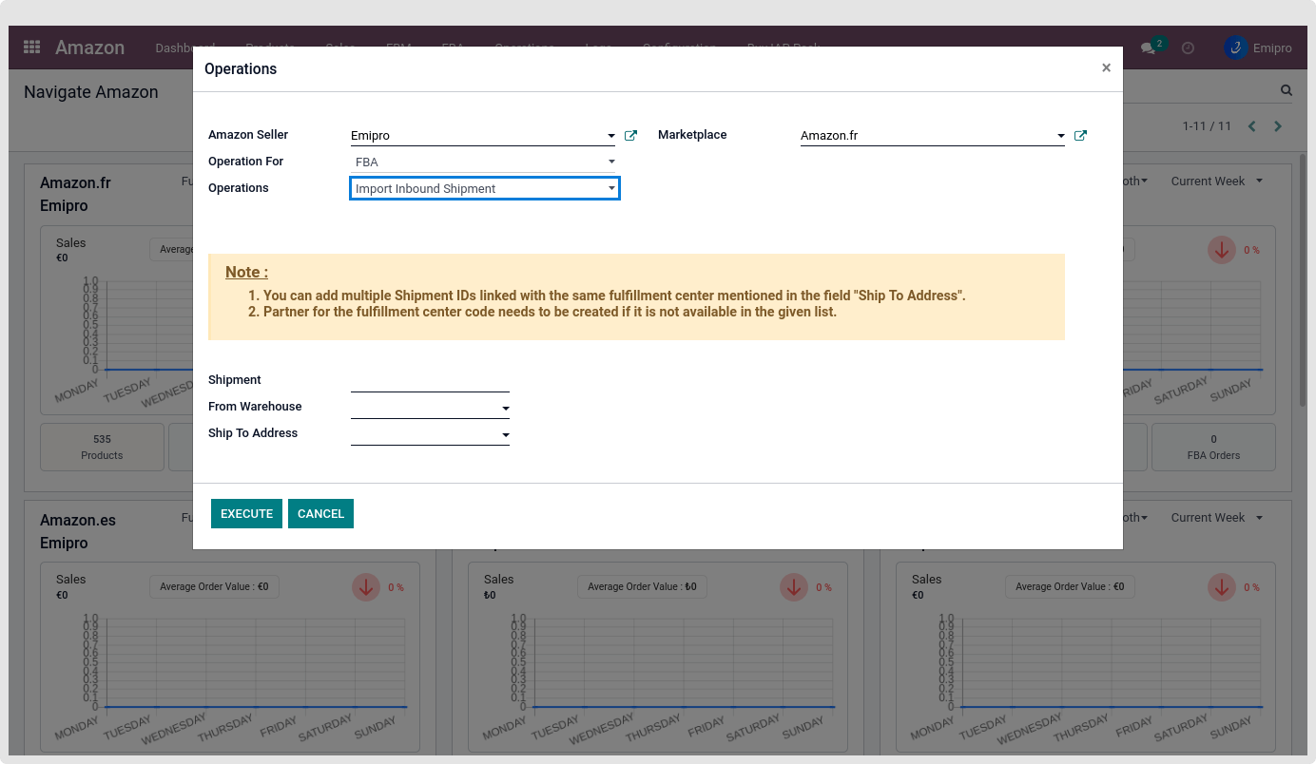Click the search magnifier icon
The image size is (1316, 764).
(x=1287, y=91)
